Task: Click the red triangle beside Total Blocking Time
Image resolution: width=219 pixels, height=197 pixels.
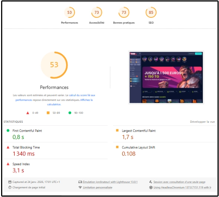Action: 8,147
